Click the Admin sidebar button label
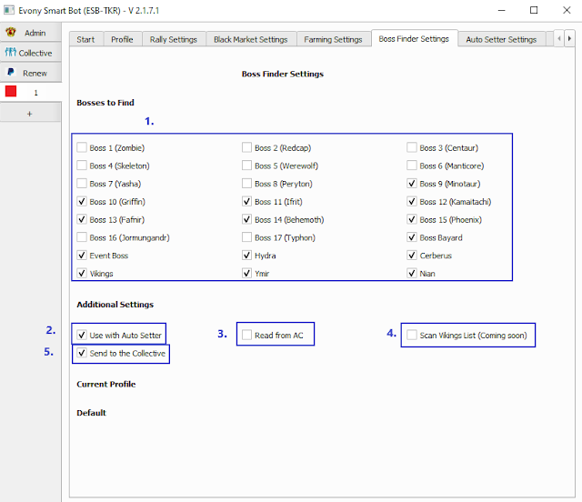Screen dimensions: 582x502 tap(35, 33)
